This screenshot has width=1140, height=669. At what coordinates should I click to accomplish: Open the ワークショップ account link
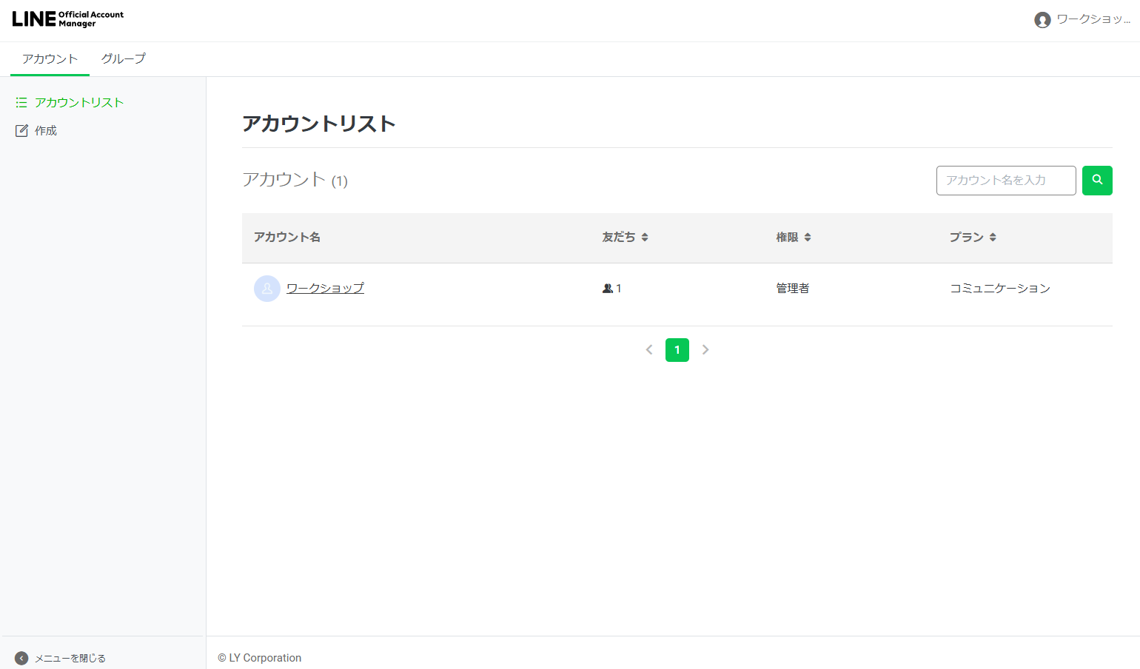325,288
